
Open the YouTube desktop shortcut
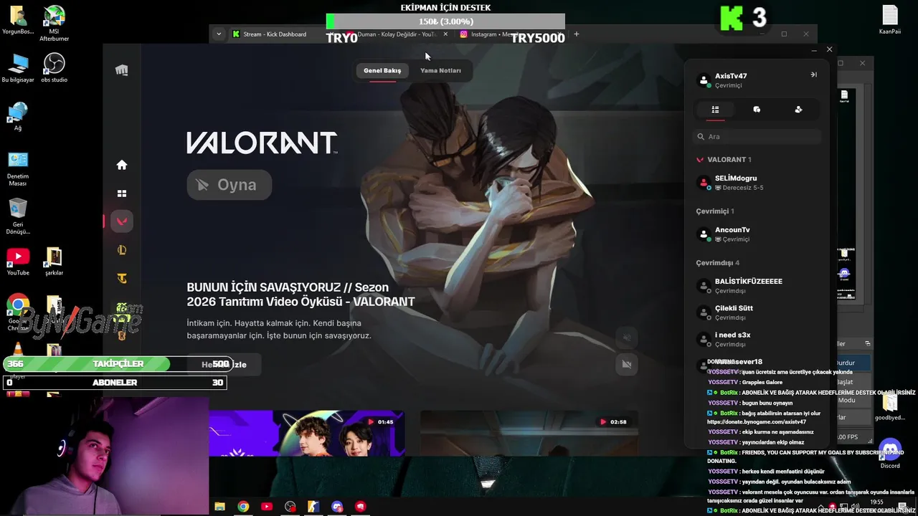[18, 262]
